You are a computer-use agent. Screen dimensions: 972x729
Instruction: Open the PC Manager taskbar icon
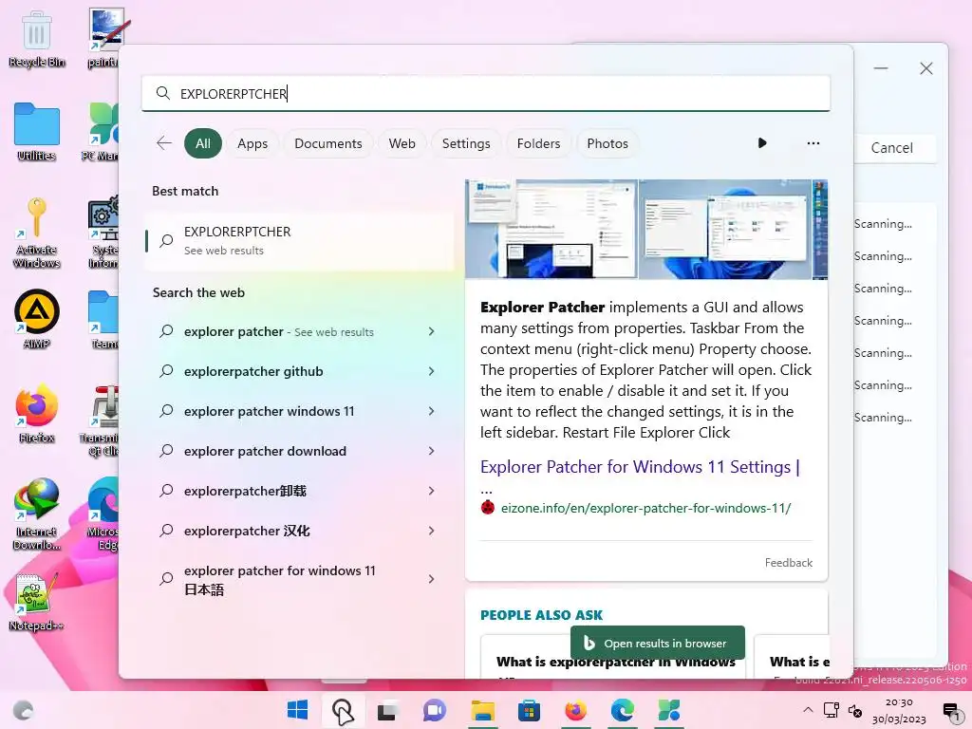coord(669,710)
